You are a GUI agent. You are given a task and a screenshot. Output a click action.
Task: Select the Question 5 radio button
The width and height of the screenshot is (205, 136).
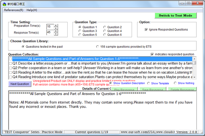(x=80, y=35)
